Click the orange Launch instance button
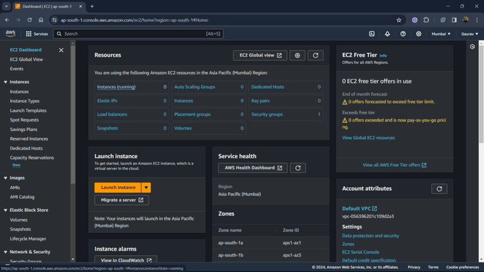The height and width of the screenshot is (272, 484). click(118, 188)
